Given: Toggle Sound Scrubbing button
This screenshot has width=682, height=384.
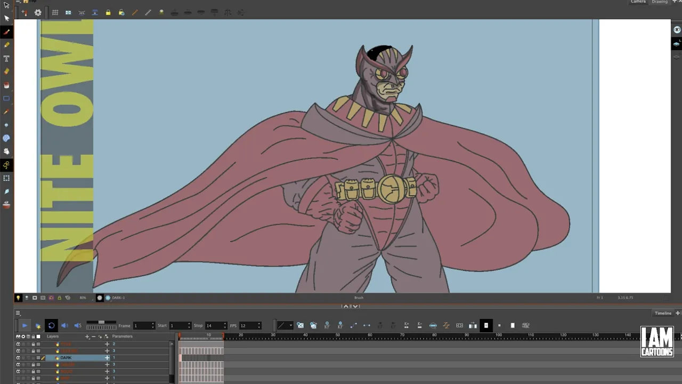Looking at the screenshot, I should [x=78, y=325].
